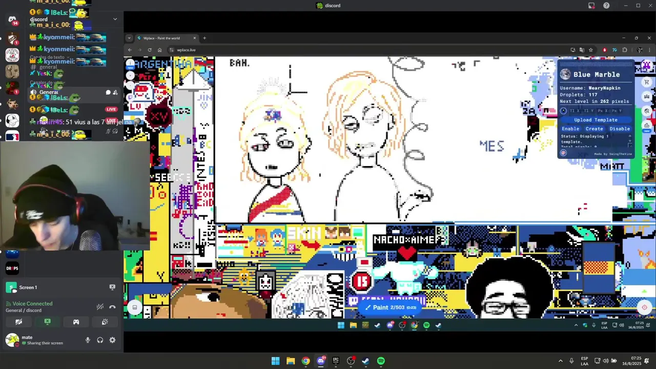The width and height of the screenshot is (656, 369).
Task: Click the Paint button
Action: pos(392,307)
